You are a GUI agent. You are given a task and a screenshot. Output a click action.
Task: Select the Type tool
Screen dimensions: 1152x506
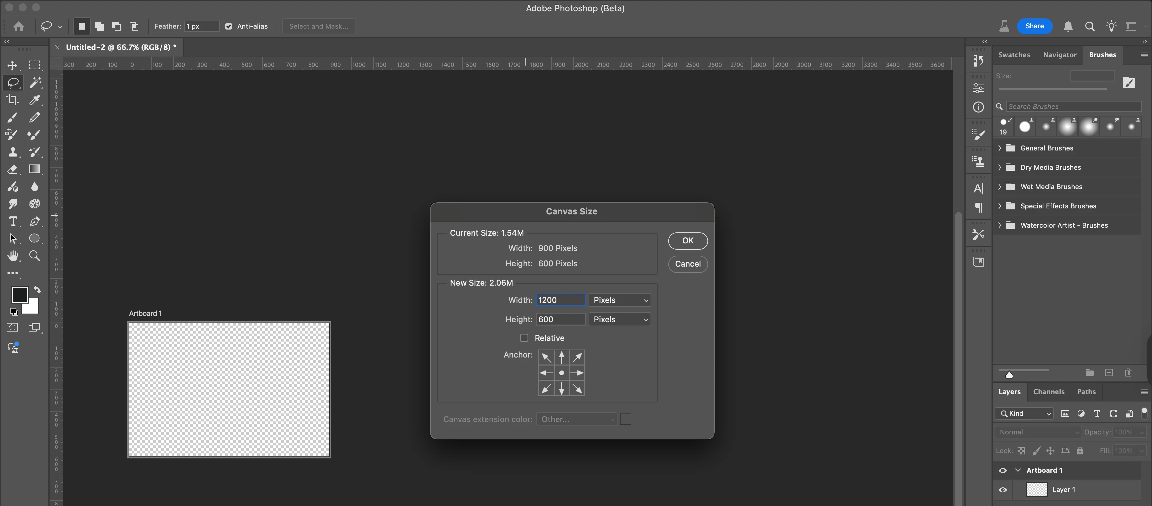(x=13, y=221)
